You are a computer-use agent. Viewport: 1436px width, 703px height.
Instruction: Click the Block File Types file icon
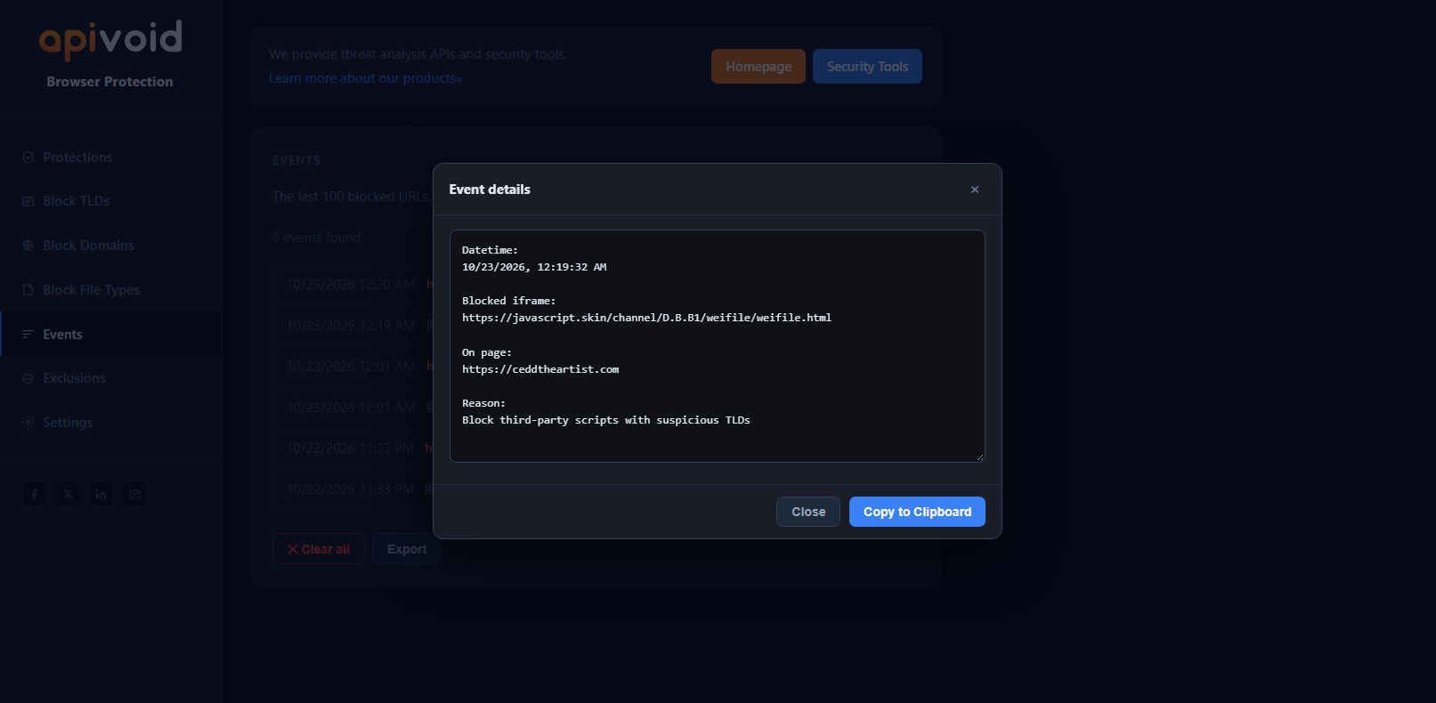pyautogui.click(x=28, y=290)
